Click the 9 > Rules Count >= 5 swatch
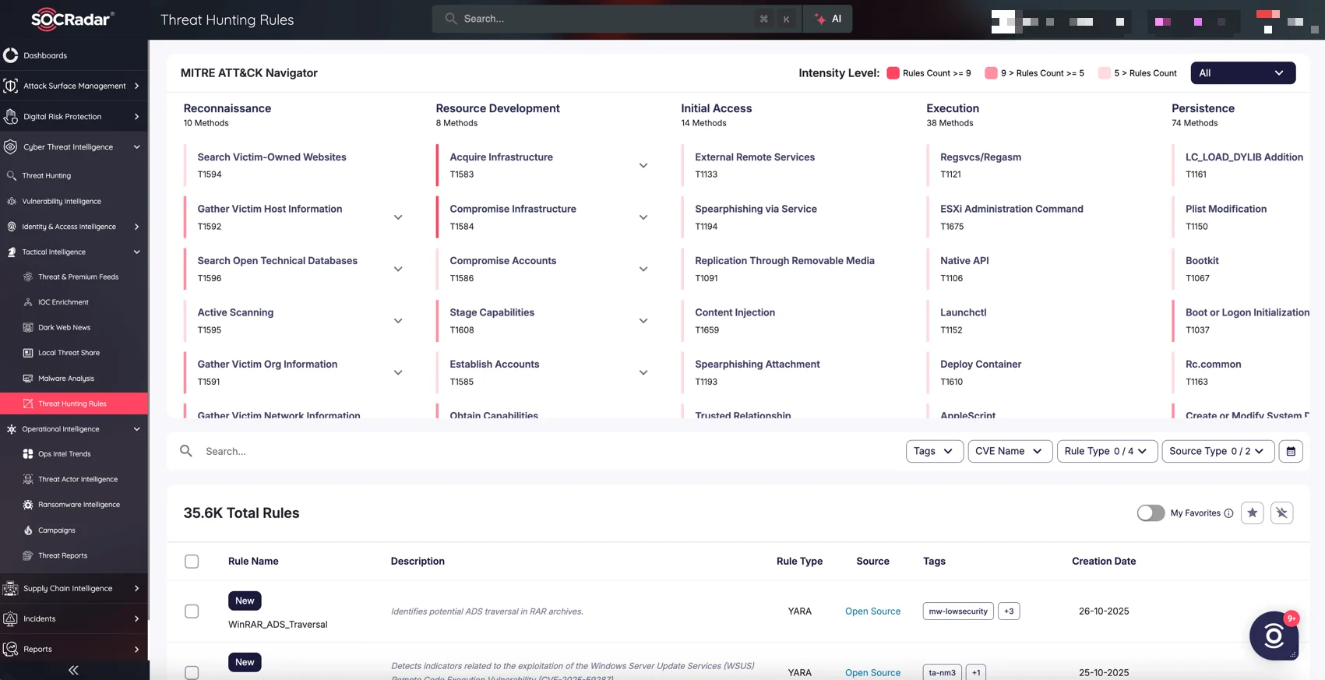Screen dimensions: 1325x680 [x=991, y=73]
